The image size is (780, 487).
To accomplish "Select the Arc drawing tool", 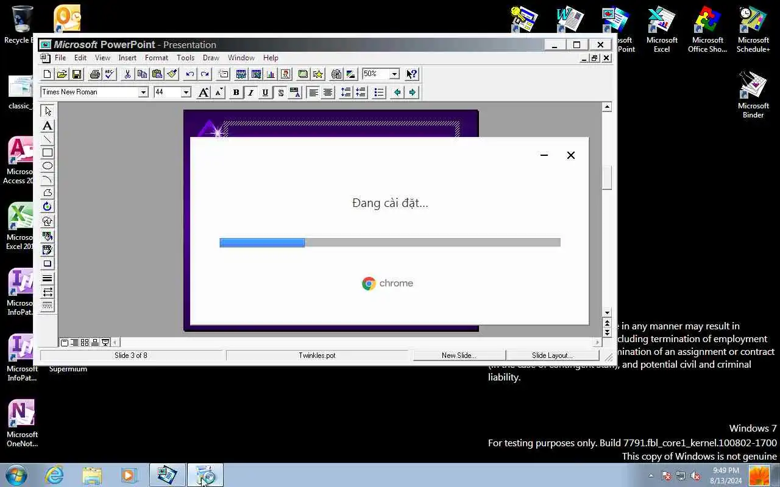I will point(48,180).
